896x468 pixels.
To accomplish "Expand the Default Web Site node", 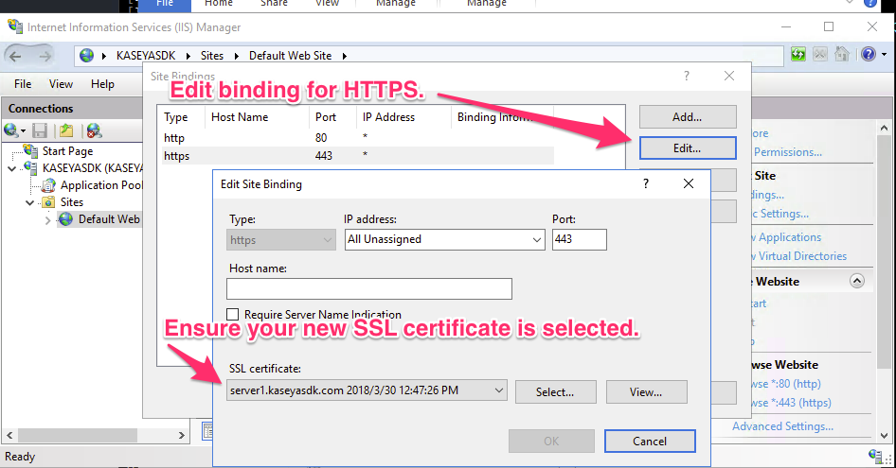I will point(47,219).
